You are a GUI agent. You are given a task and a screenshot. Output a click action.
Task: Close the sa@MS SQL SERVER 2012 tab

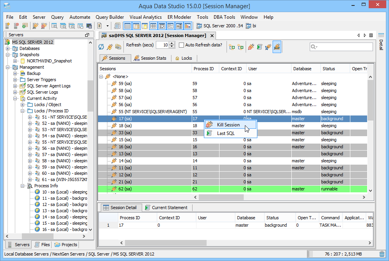pos(212,36)
